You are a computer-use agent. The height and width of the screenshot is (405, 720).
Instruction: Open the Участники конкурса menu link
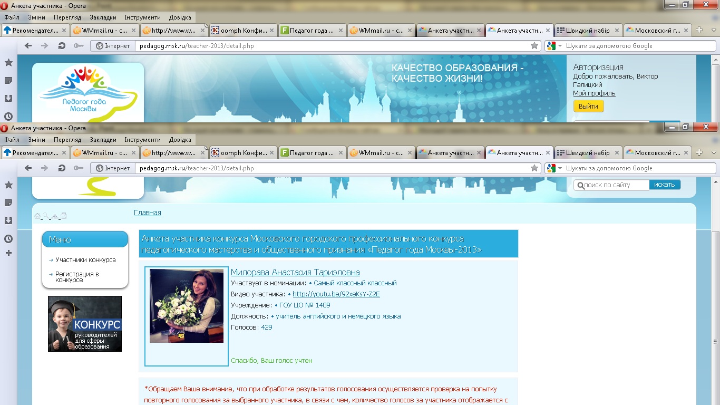(85, 260)
